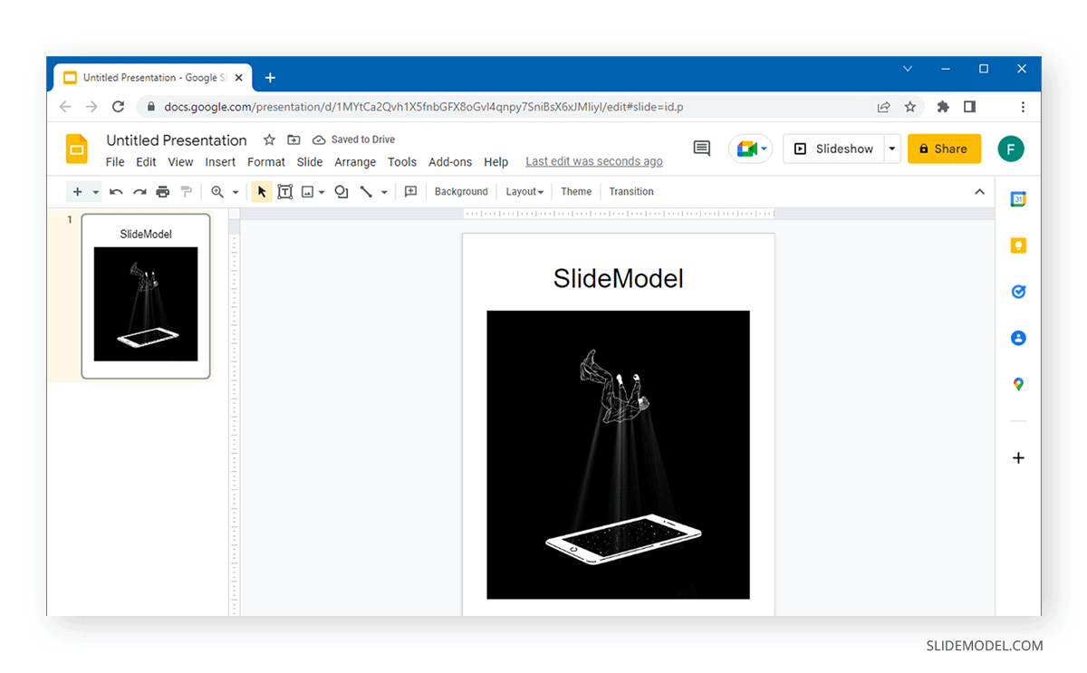Viewport: 1087px width, 673px height.
Task: Expand the Insert image dropdown arrow
Action: tap(322, 192)
